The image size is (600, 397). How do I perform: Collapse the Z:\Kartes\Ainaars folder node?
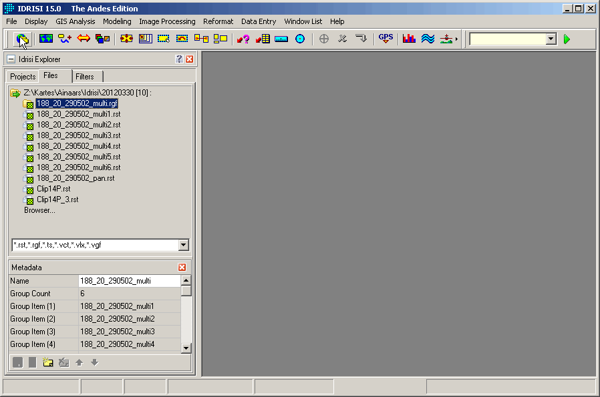tap(15, 93)
